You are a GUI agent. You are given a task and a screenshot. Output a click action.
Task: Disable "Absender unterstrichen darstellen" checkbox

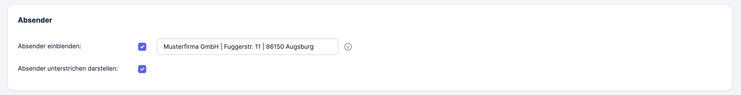tap(142, 69)
